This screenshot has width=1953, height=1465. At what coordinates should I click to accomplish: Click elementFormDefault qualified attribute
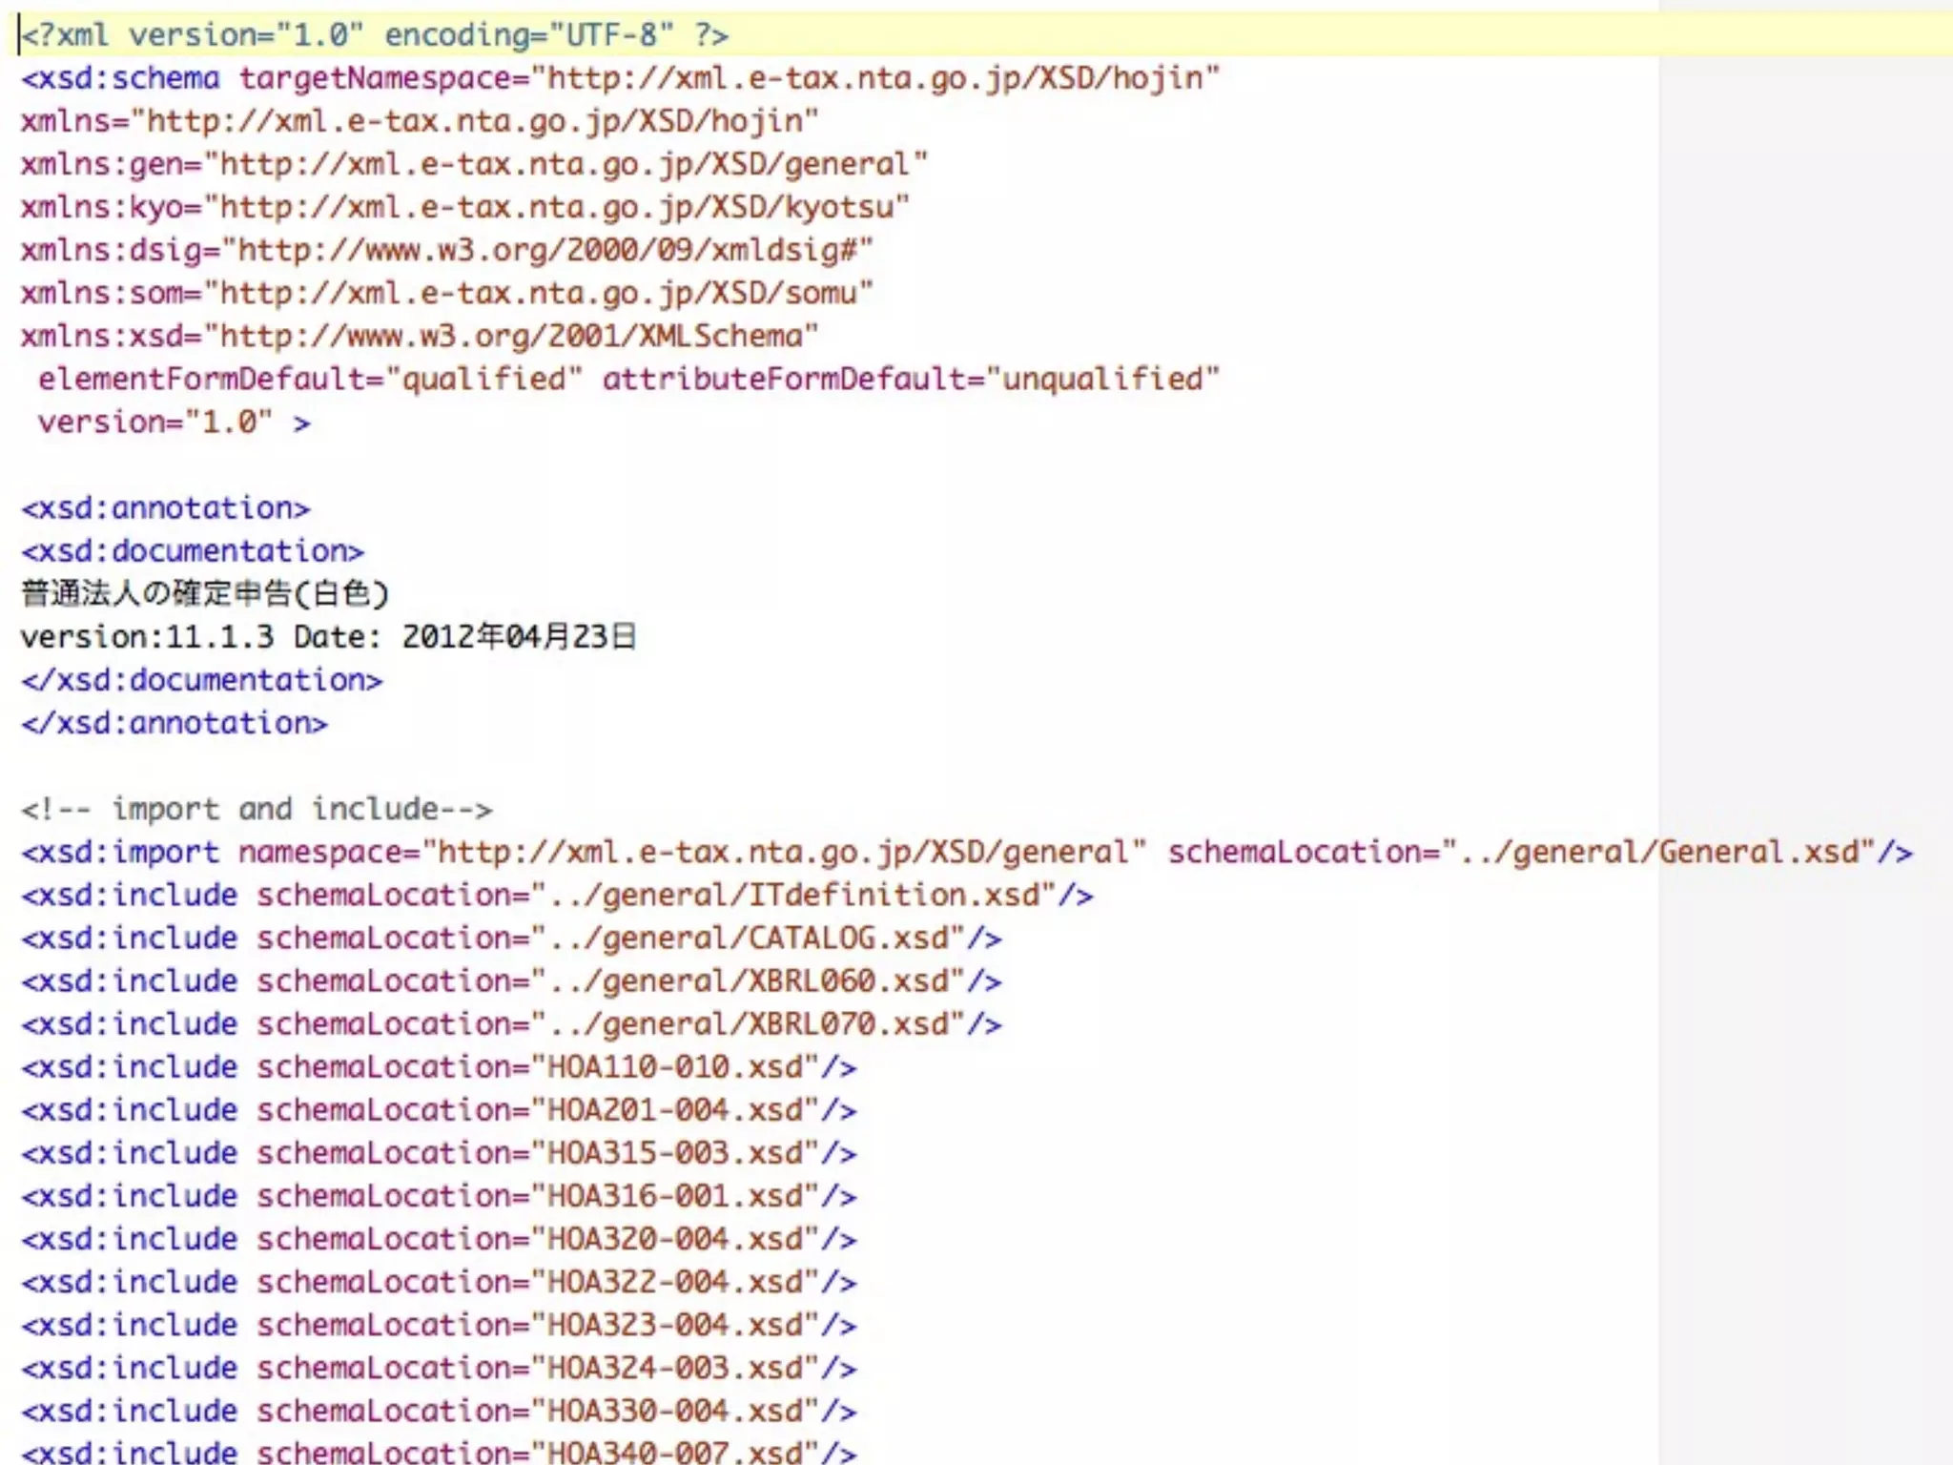tap(309, 380)
